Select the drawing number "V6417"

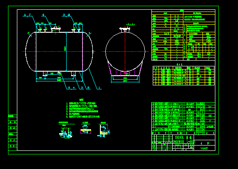[x=204, y=148]
